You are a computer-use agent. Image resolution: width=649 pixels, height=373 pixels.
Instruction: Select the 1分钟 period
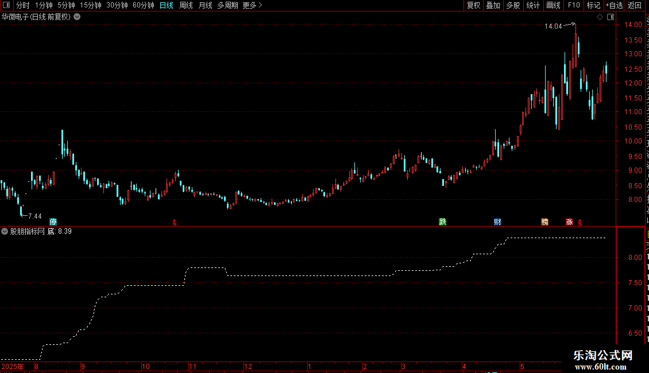44,5
